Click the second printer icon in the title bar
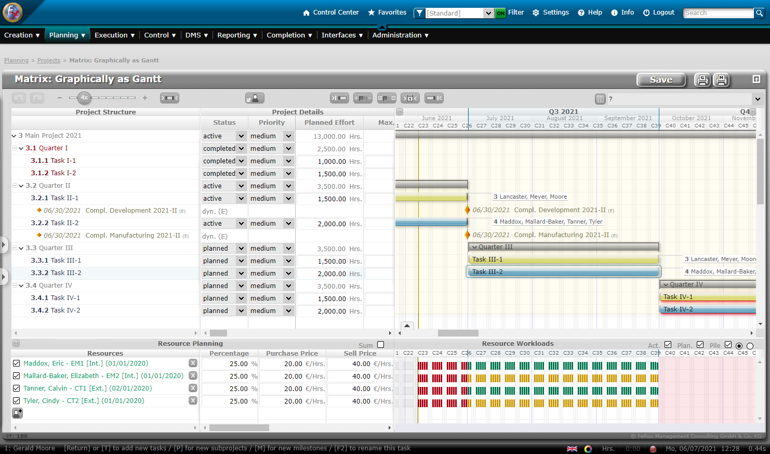The height and width of the screenshot is (454, 770). pos(720,80)
